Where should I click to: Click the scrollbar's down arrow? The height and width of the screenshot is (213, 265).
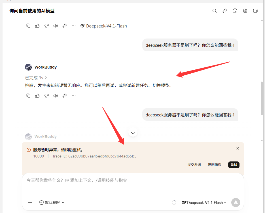[262, 140]
